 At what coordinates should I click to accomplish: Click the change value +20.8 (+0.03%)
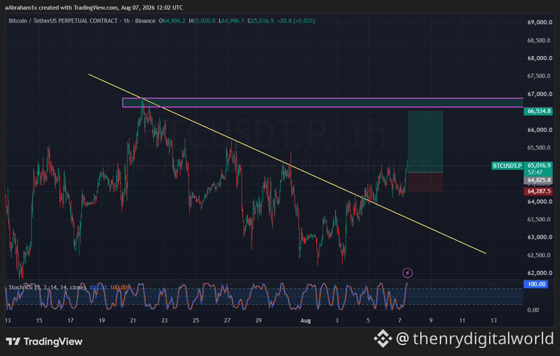[296, 21]
